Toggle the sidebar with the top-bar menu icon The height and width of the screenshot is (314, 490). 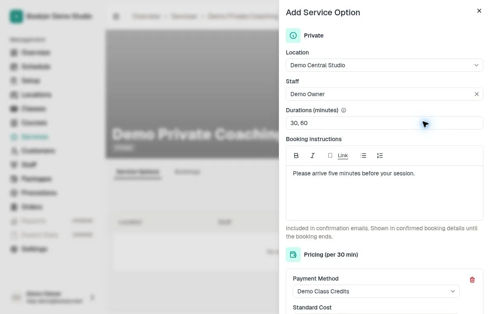(116, 16)
